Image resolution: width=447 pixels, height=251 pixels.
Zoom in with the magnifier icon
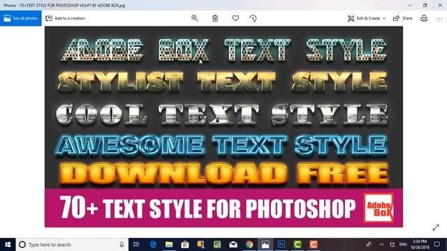195,18
